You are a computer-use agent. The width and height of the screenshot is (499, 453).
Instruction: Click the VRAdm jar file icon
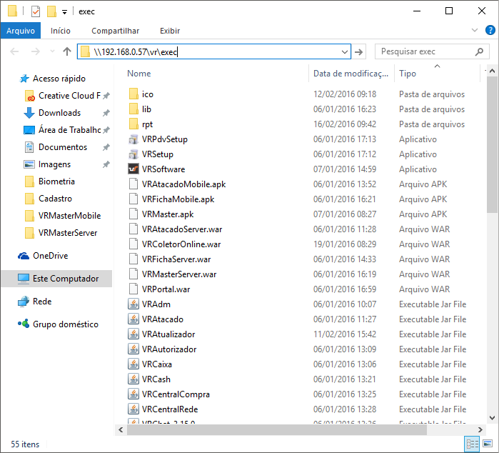coord(133,304)
